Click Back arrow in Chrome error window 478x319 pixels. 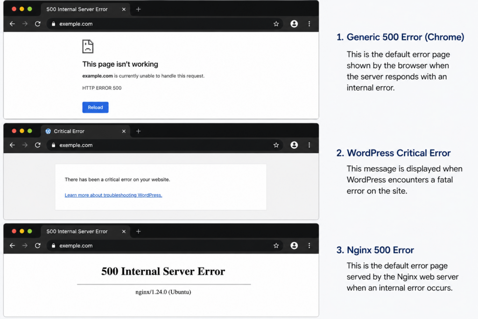12,24
